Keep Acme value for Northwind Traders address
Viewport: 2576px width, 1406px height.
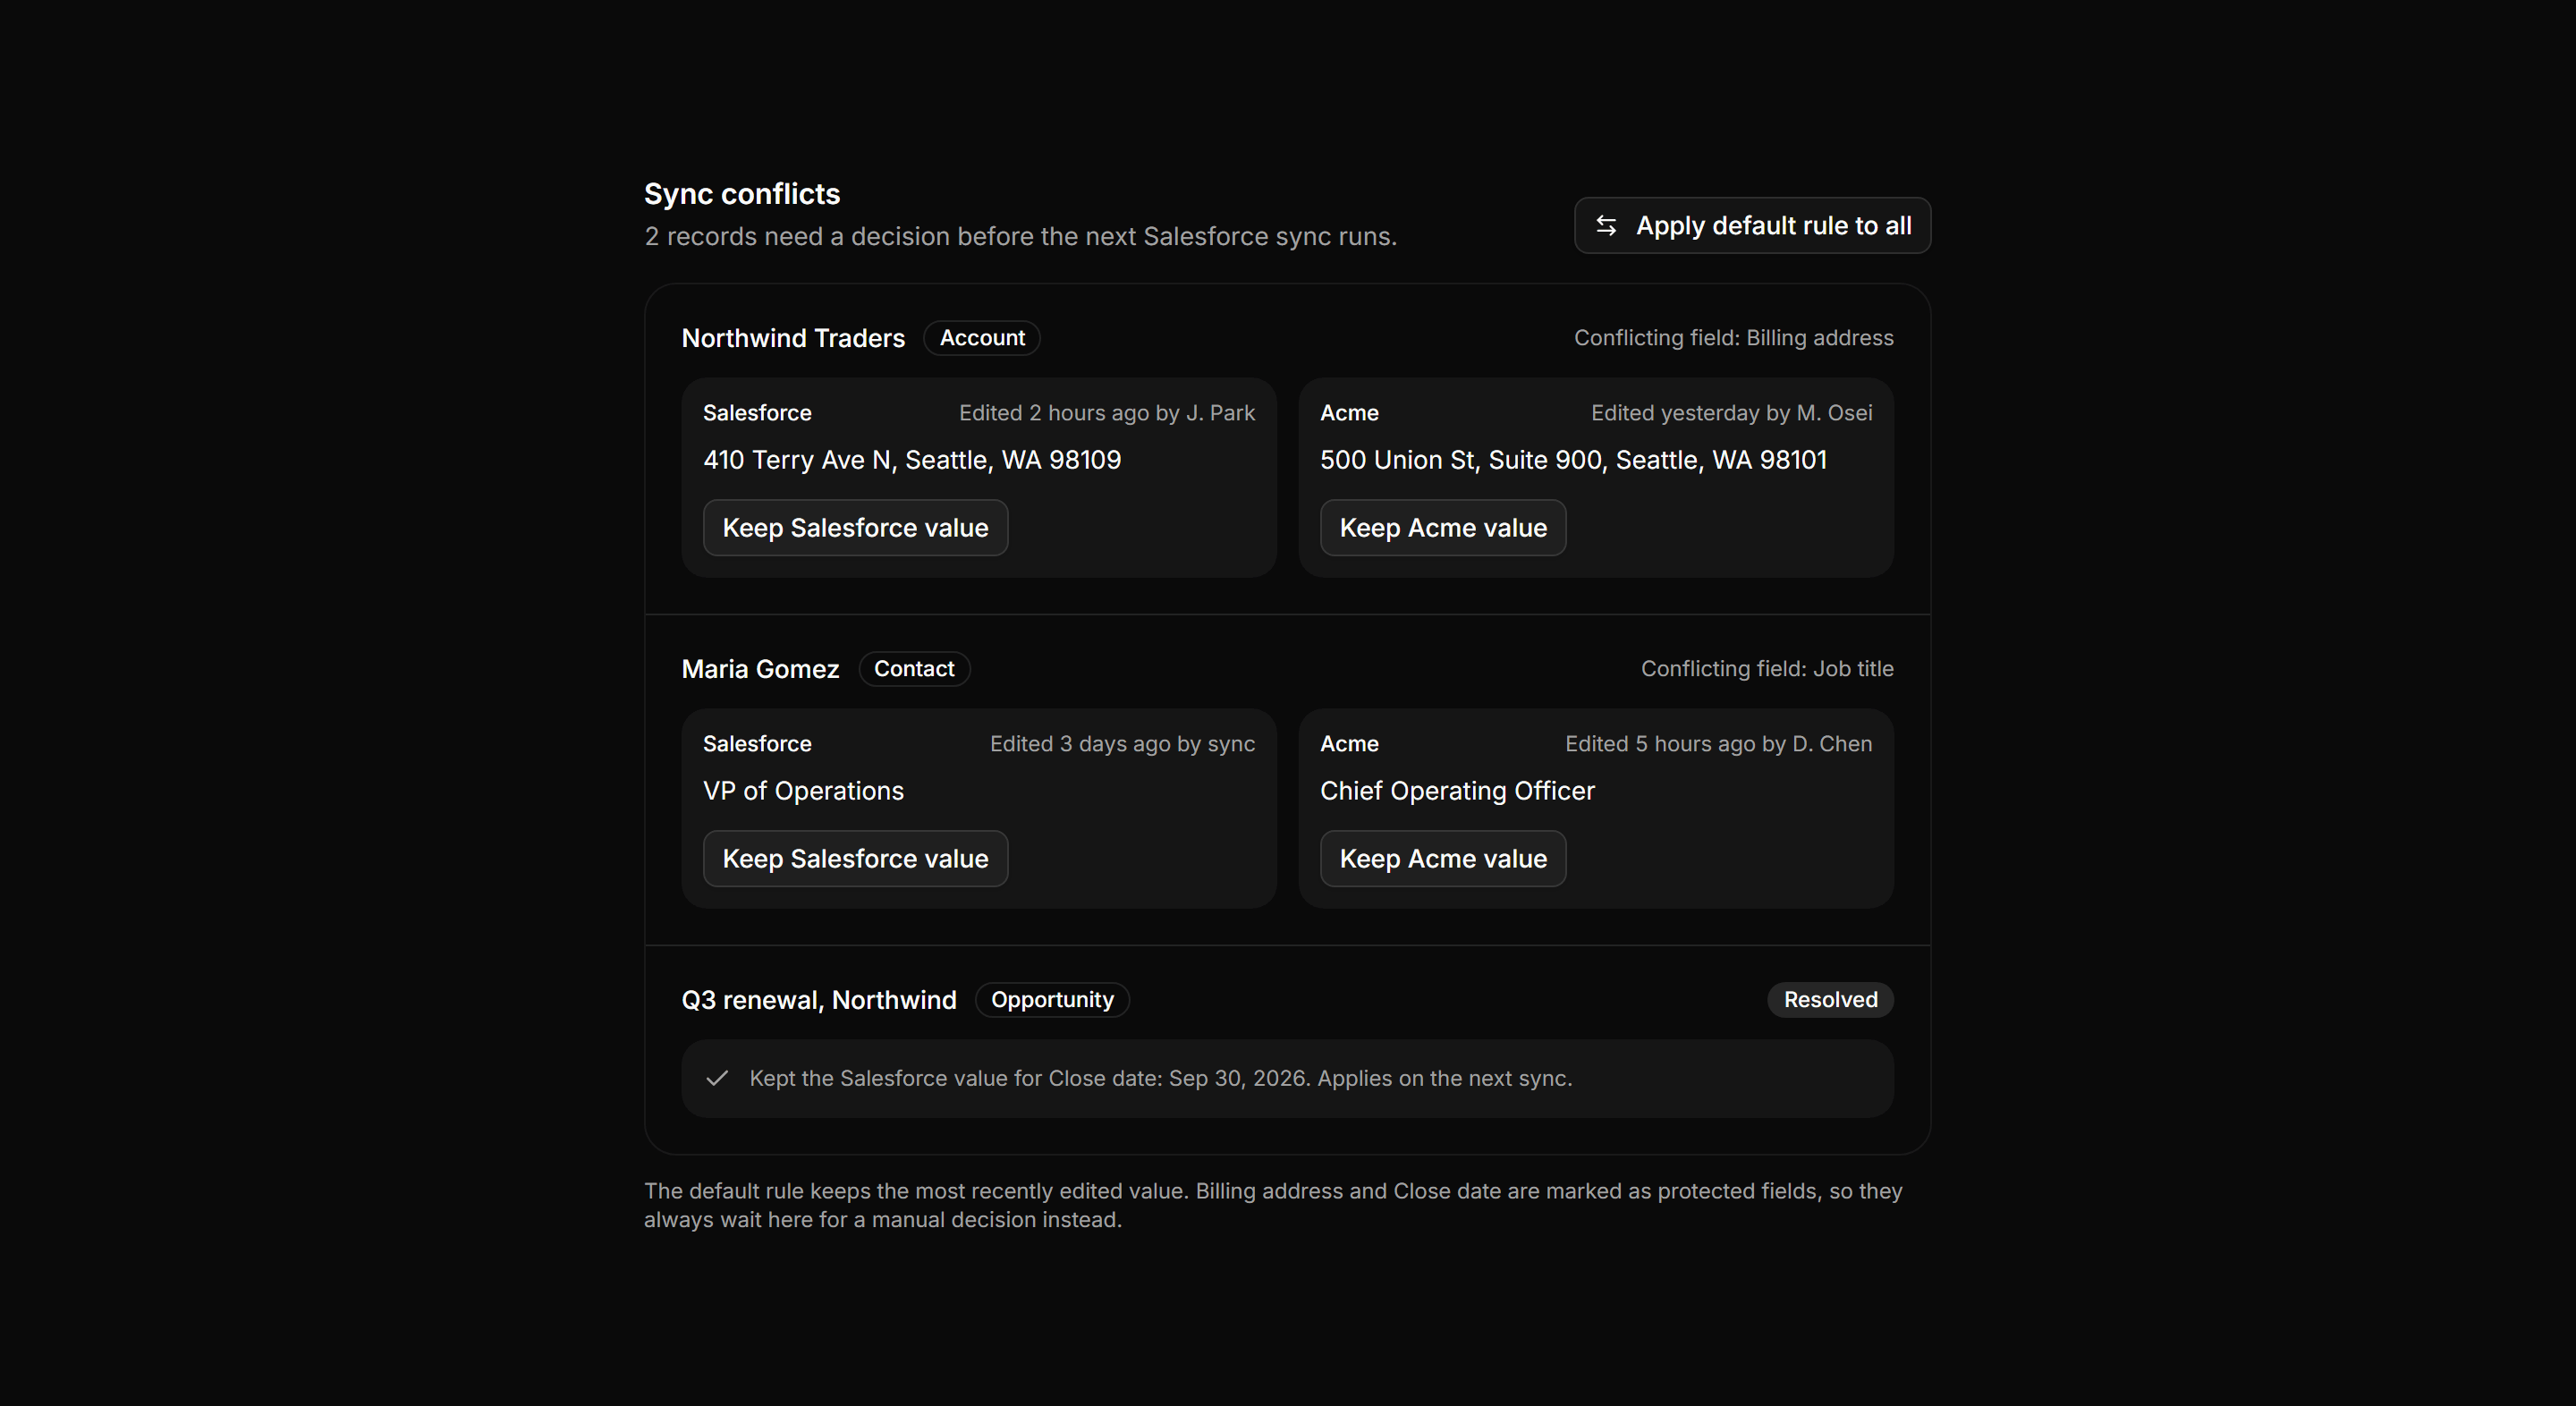[1443, 528]
